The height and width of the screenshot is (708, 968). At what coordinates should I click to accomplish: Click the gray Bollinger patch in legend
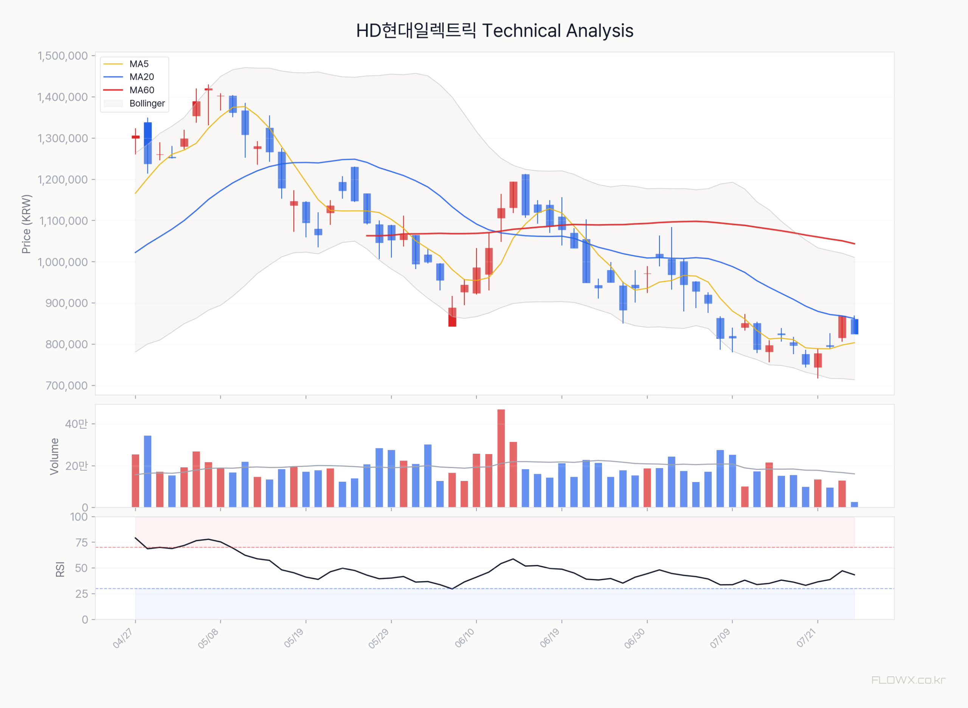pos(113,104)
